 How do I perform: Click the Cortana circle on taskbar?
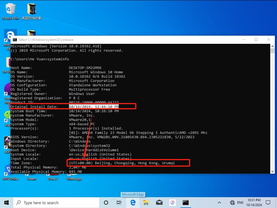tap(106, 203)
